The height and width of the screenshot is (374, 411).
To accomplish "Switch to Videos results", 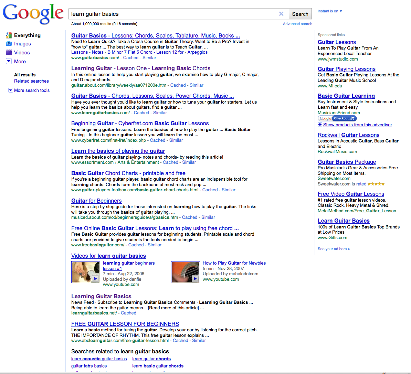I will pos(22,53).
